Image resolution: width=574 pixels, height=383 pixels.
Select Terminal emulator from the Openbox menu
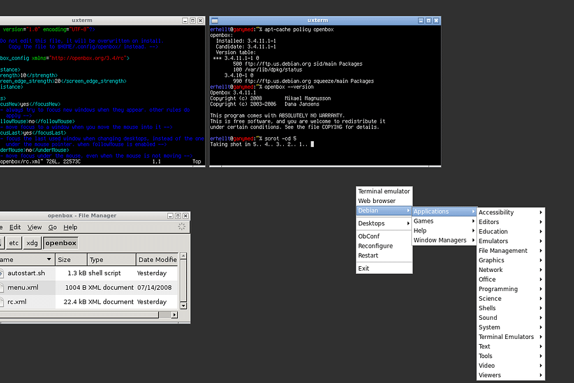click(383, 191)
